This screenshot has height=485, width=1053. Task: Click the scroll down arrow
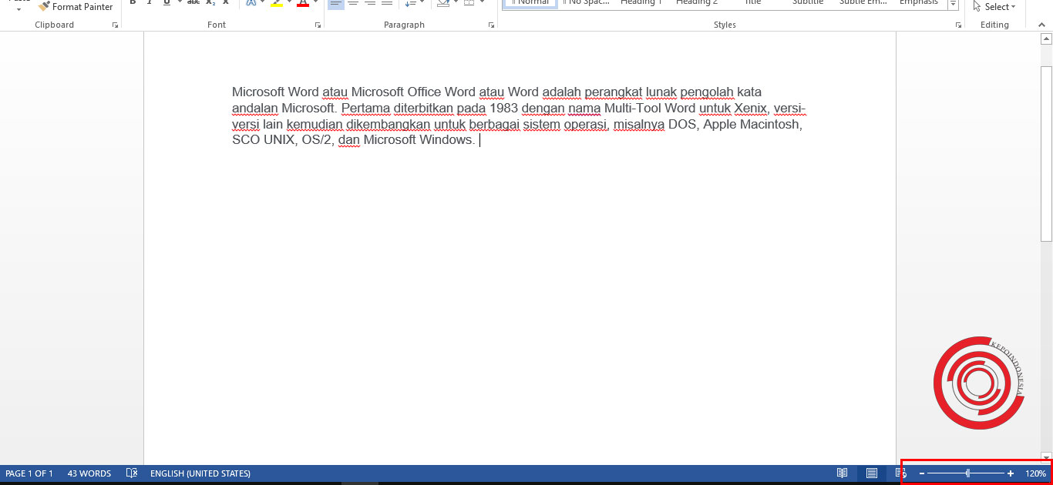[1046, 457]
